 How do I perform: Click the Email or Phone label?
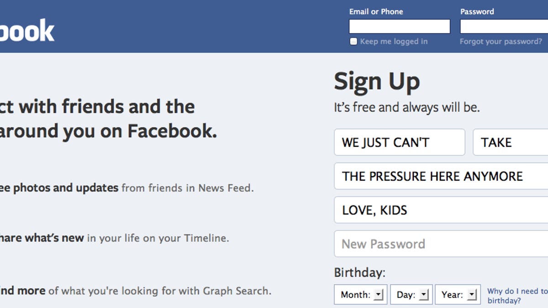[x=376, y=12]
